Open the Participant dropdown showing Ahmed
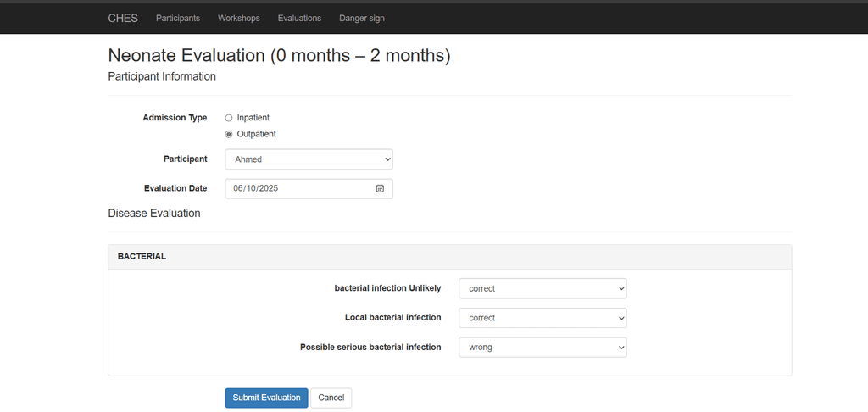The image size is (868, 412). pos(309,159)
